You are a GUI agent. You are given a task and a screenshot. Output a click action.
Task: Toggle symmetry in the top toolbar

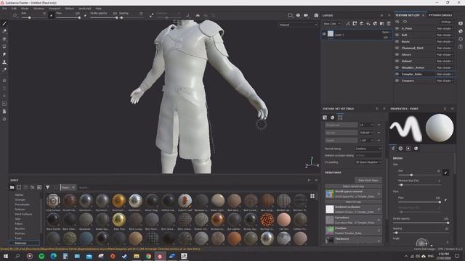tap(198, 15)
